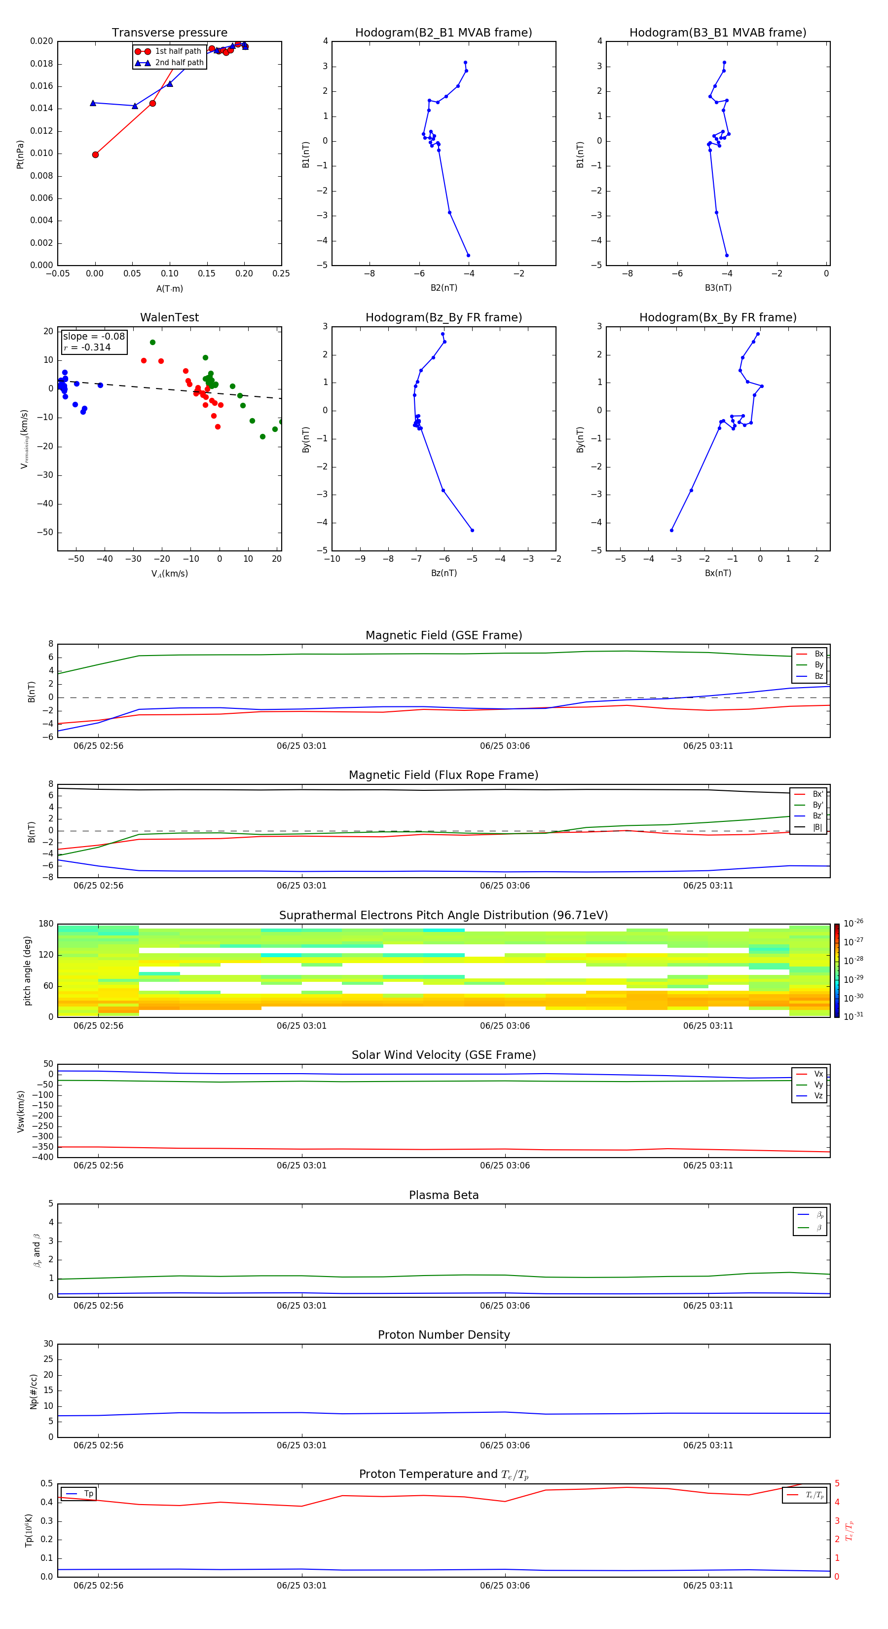The height and width of the screenshot is (1629, 888).
Task: Click the 'WalenTest' plot title
Action: [x=169, y=317]
